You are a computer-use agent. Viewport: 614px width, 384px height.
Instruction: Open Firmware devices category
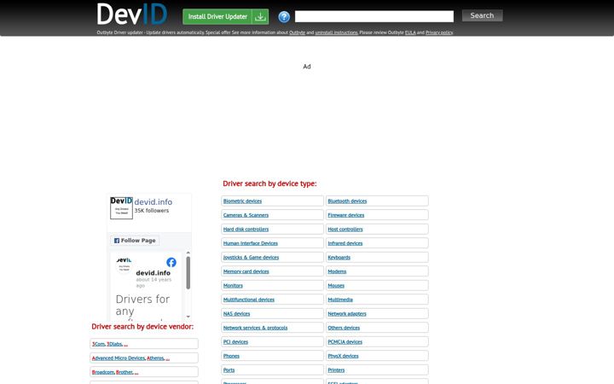346,215
